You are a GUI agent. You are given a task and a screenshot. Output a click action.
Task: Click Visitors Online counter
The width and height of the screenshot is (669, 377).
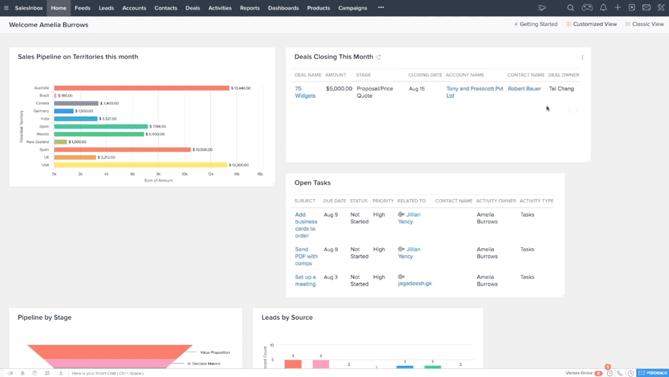[584, 373]
